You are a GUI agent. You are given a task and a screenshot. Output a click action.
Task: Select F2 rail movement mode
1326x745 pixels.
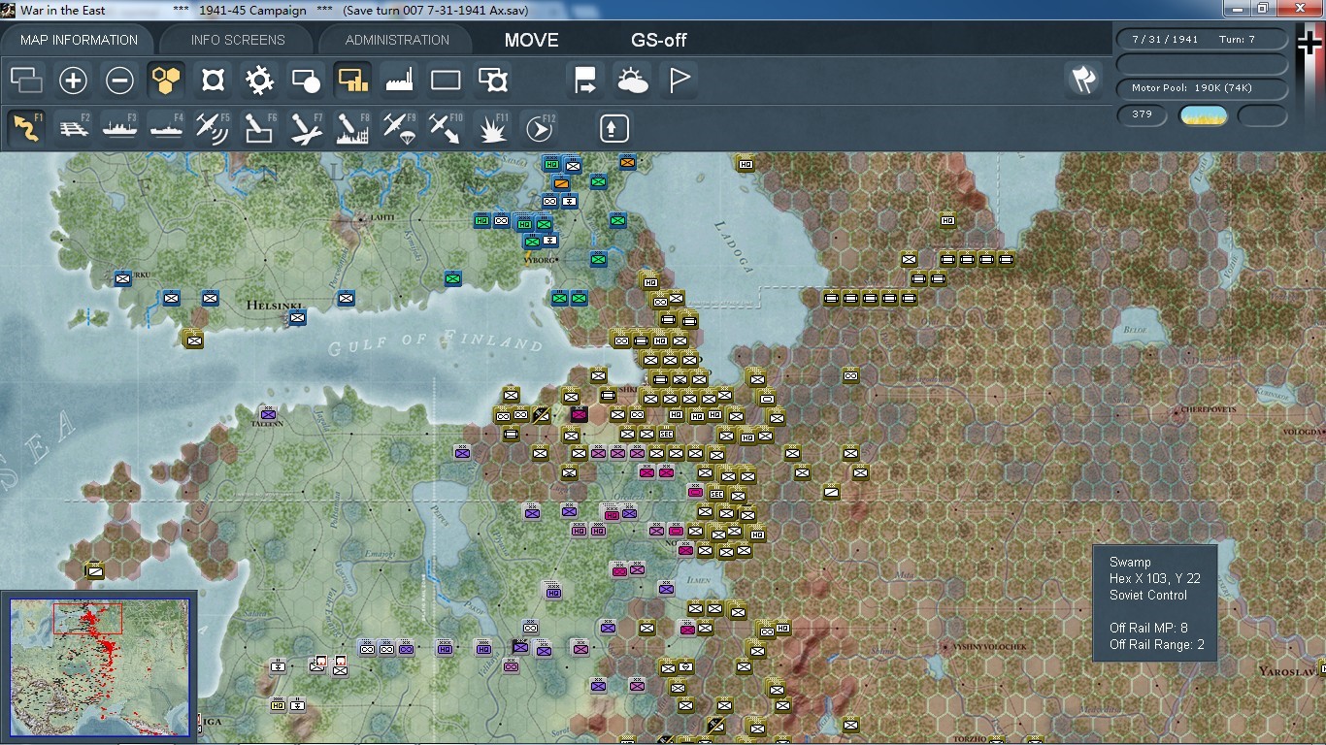tap(74, 128)
